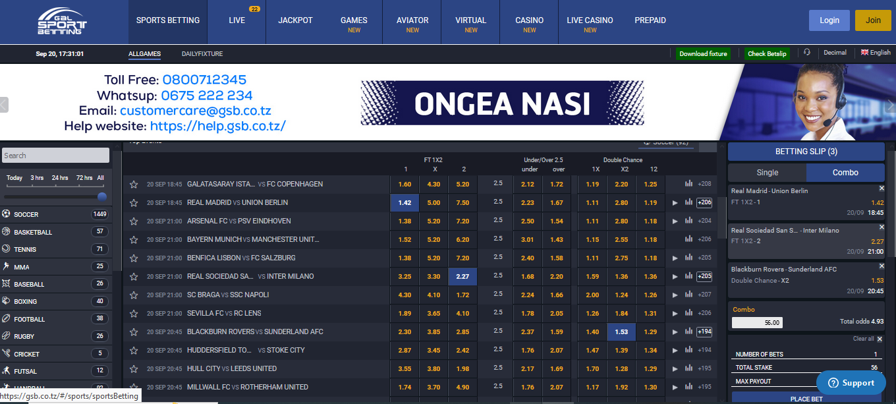
Task: Click the GSB Sport Betting logo
Action: [62, 22]
